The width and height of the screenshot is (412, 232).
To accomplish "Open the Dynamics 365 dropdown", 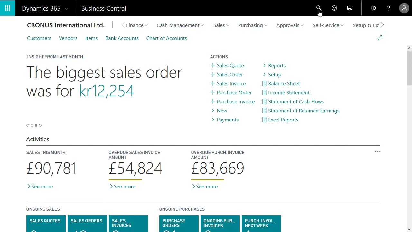I will [45, 8].
